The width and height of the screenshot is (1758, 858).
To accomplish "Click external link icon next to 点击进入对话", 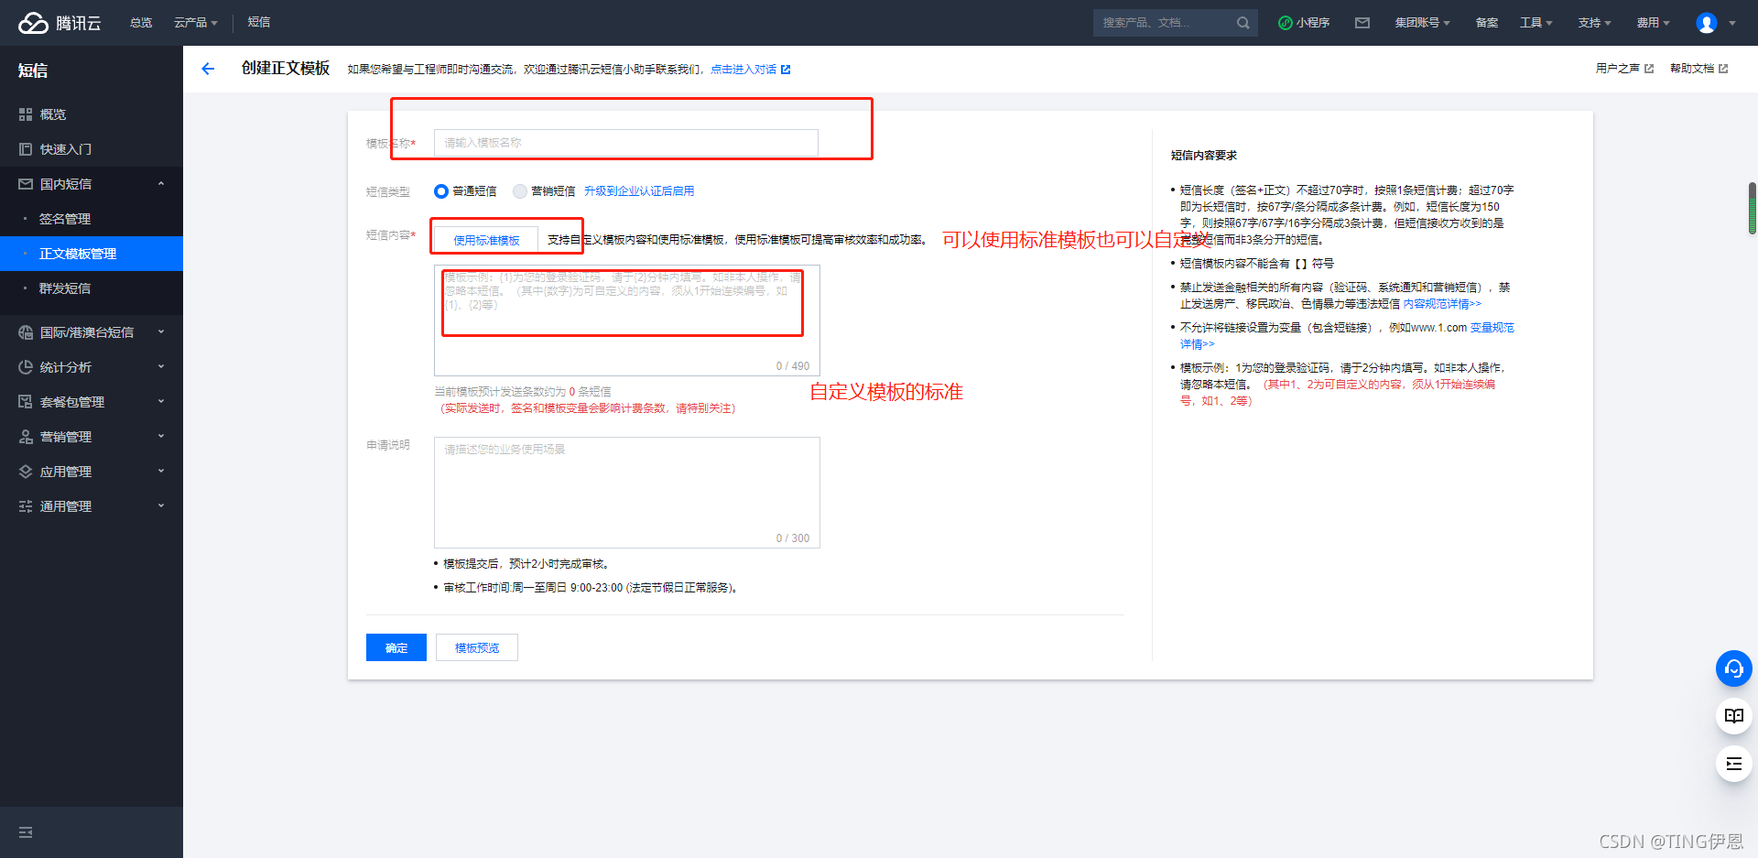I will click(x=786, y=70).
